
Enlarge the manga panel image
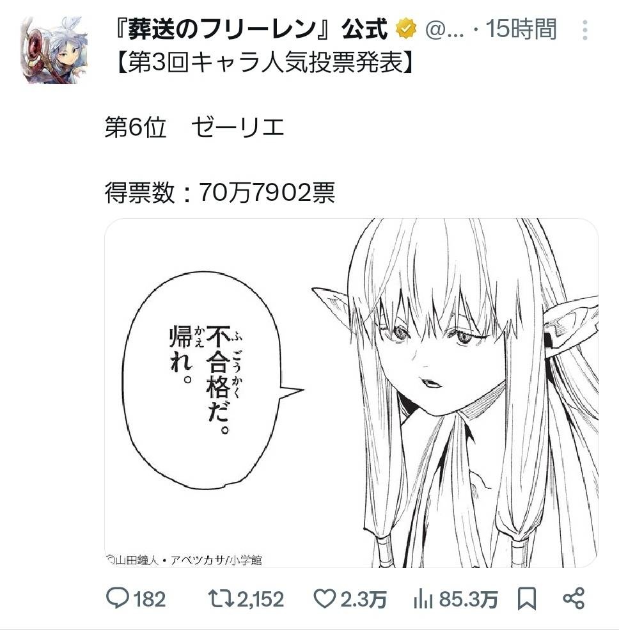pyautogui.click(x=352, y=393)
